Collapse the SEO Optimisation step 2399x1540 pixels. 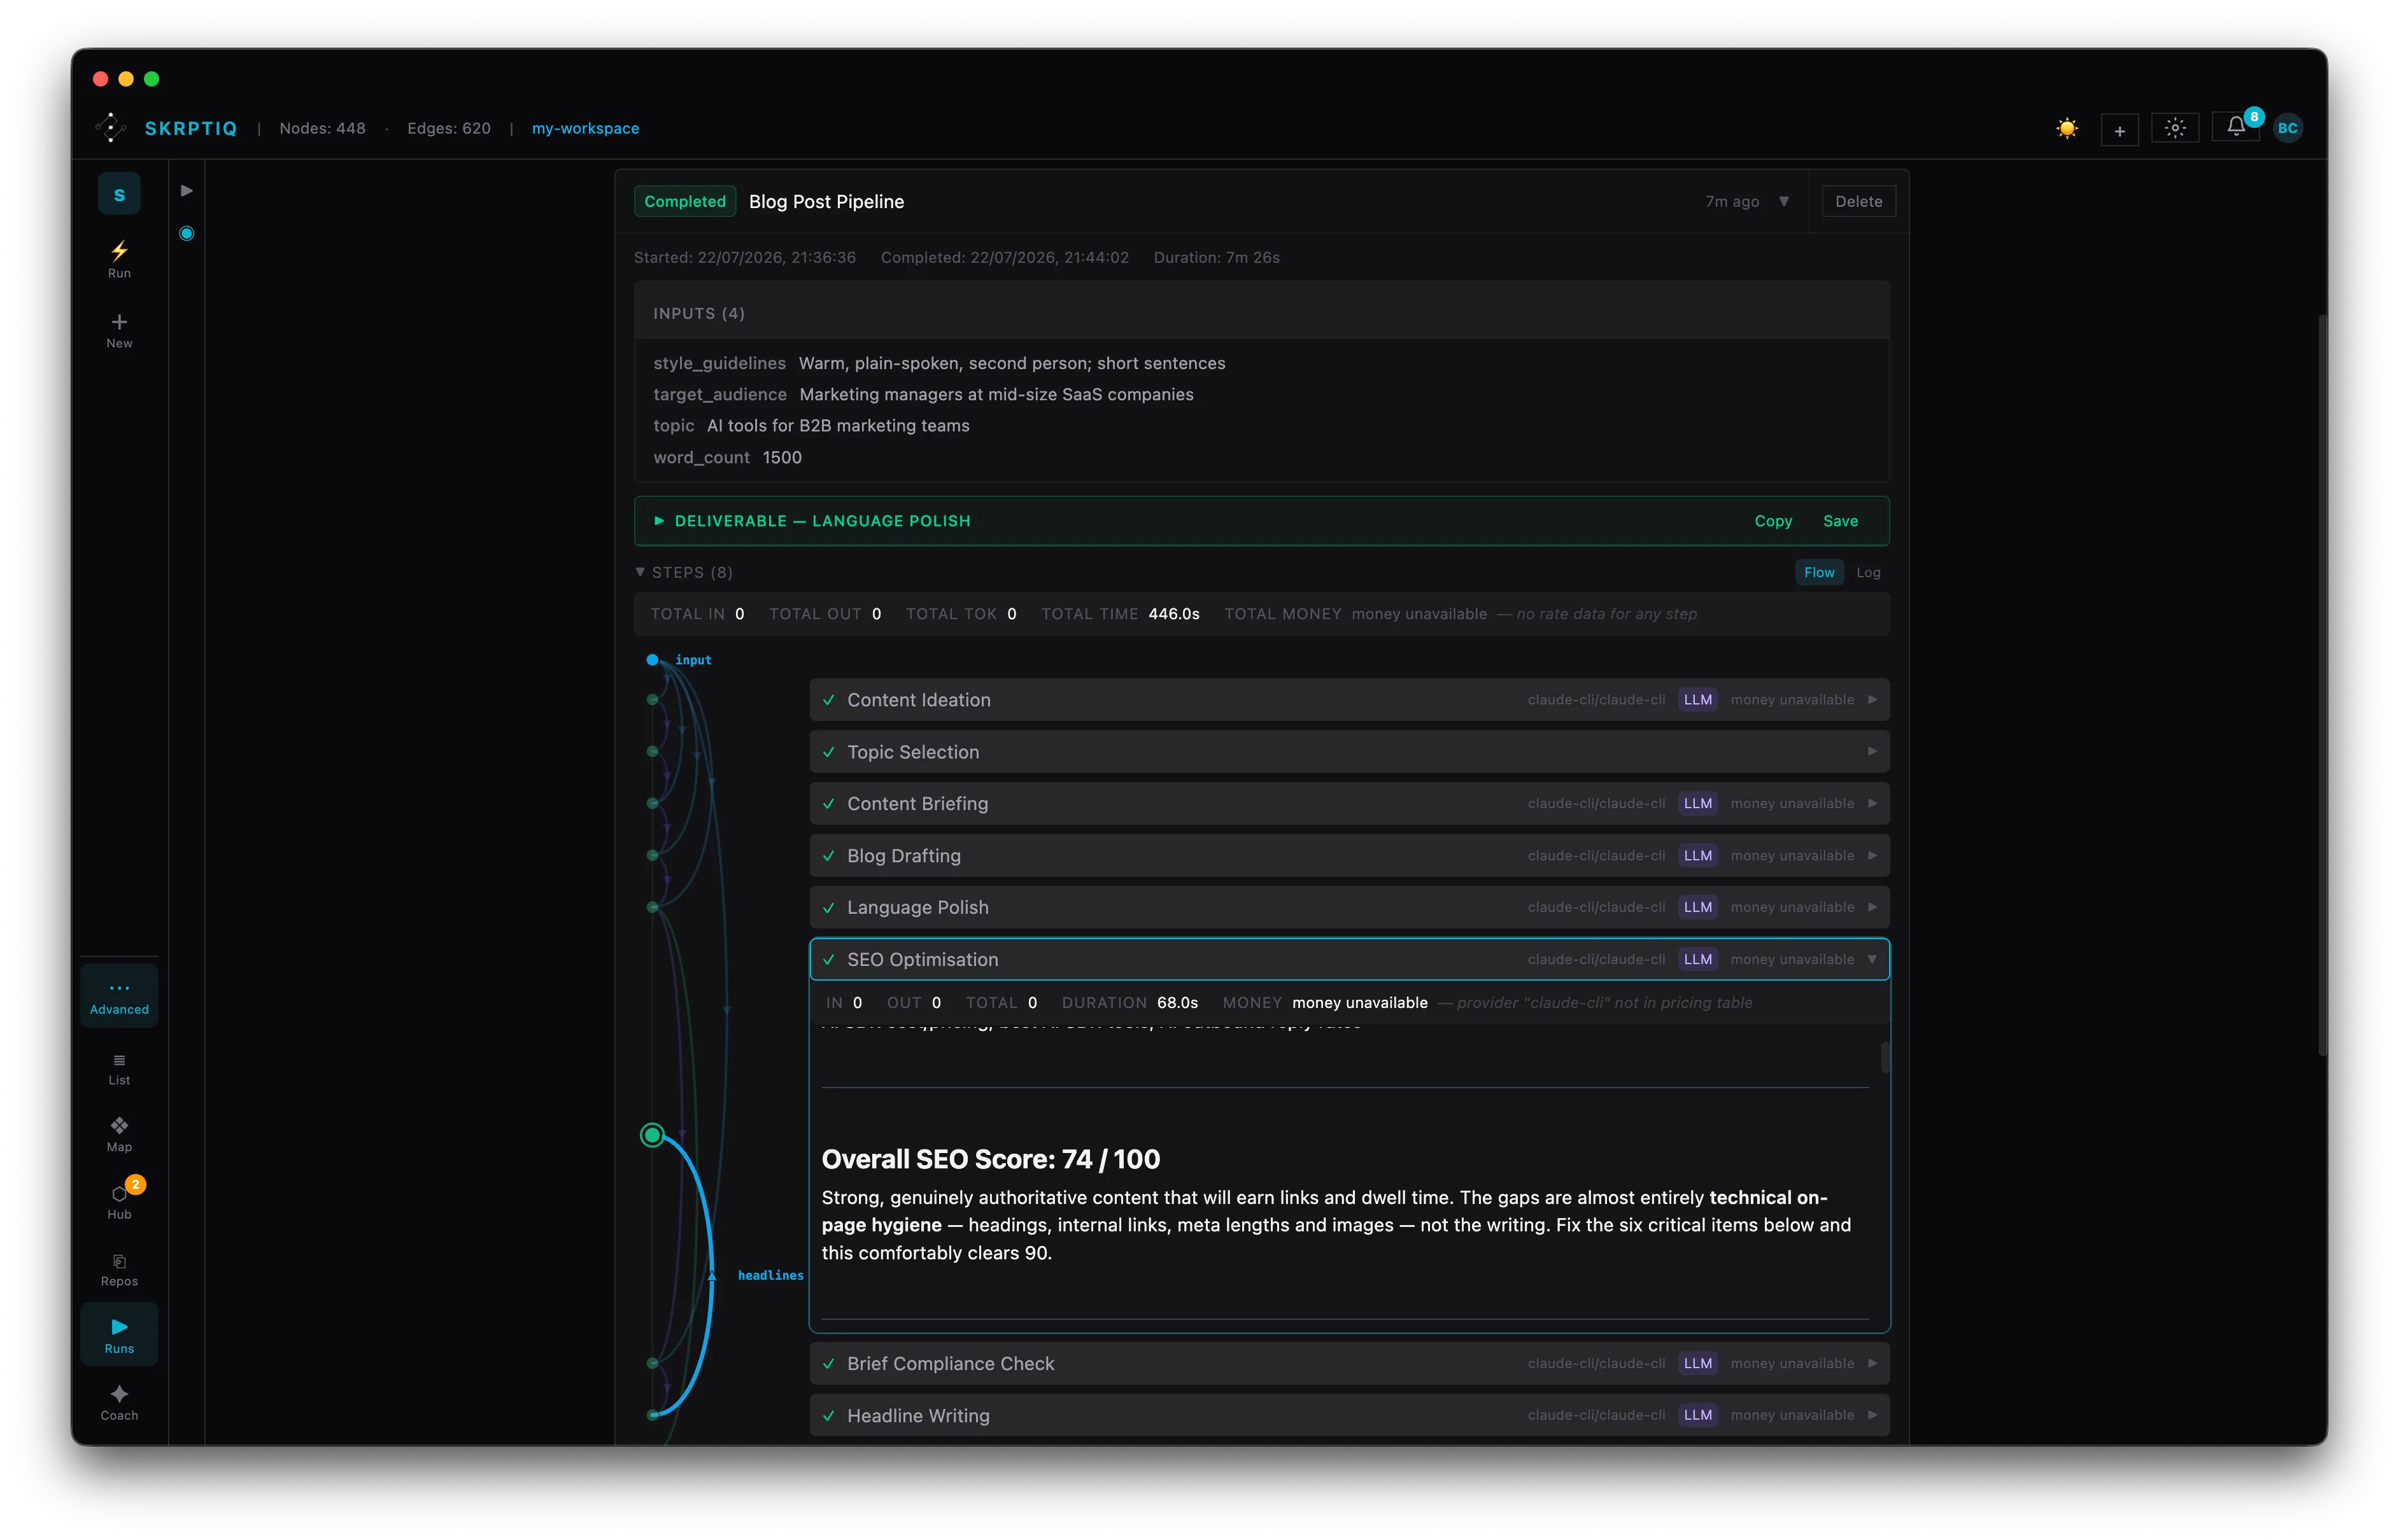(x=1348, y=960)
